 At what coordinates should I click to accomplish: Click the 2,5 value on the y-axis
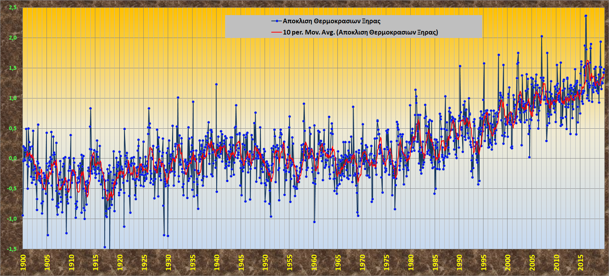[x=13, y=7]
